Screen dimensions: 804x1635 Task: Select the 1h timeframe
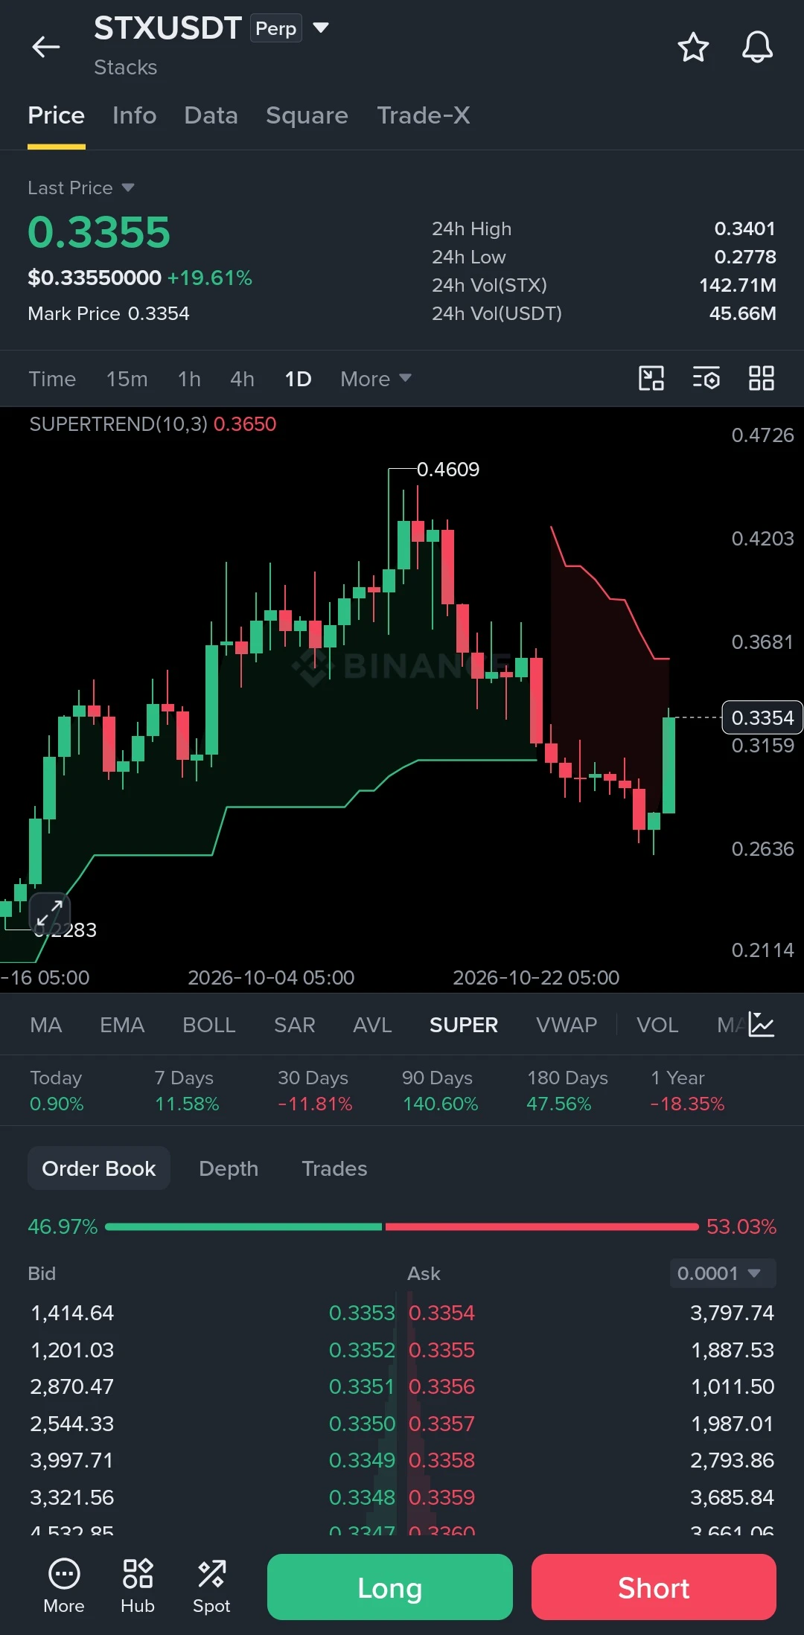[190, 379]
